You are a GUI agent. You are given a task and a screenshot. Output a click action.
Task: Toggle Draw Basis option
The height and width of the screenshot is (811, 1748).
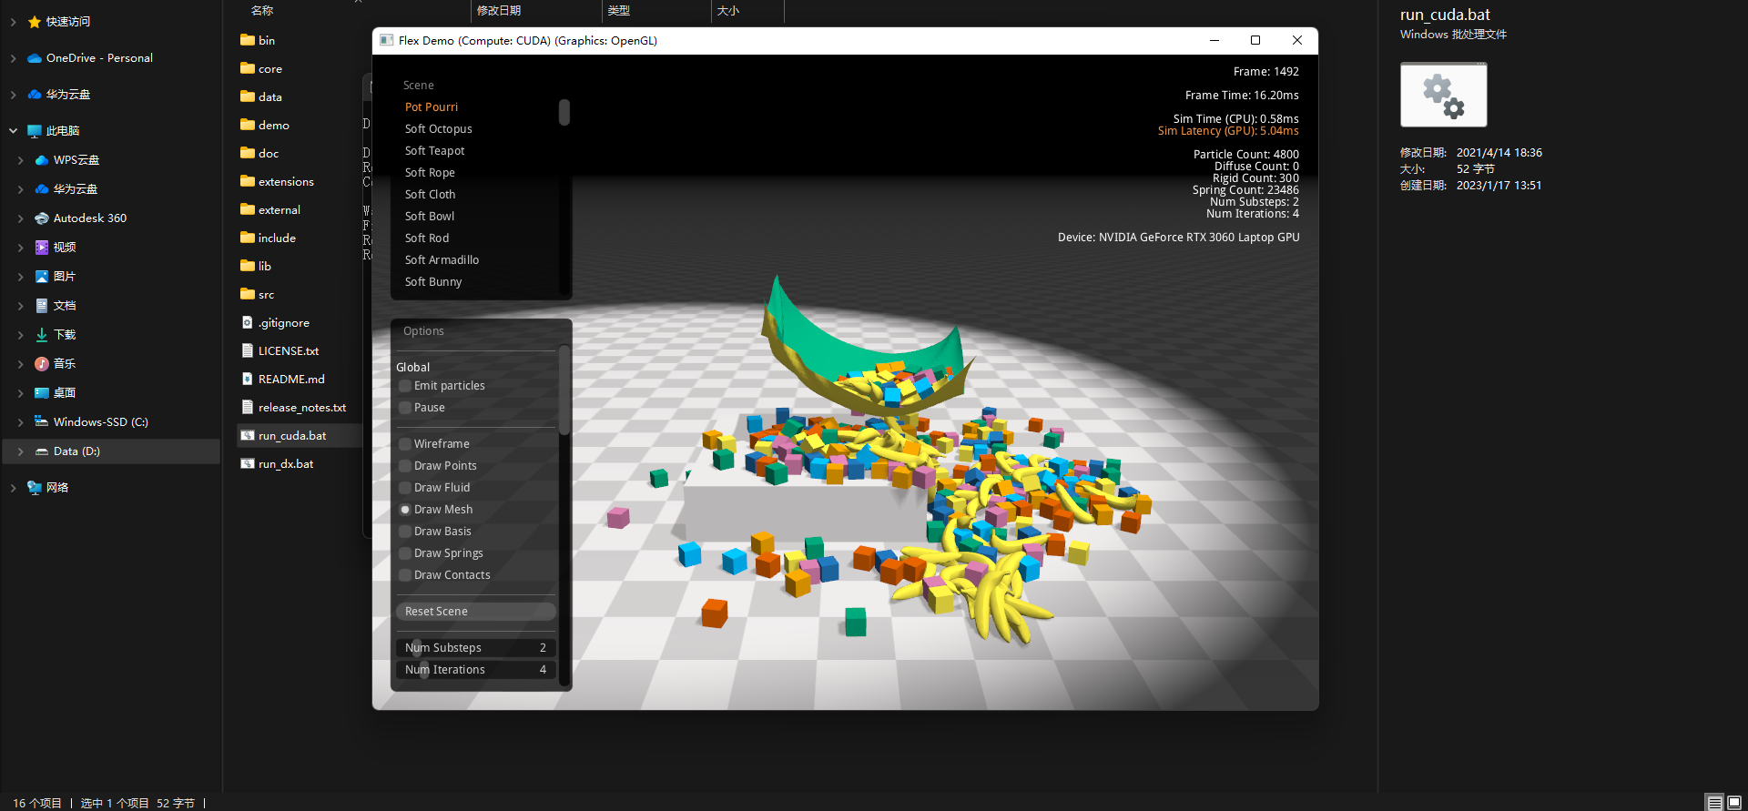click(x=405, y=532)
